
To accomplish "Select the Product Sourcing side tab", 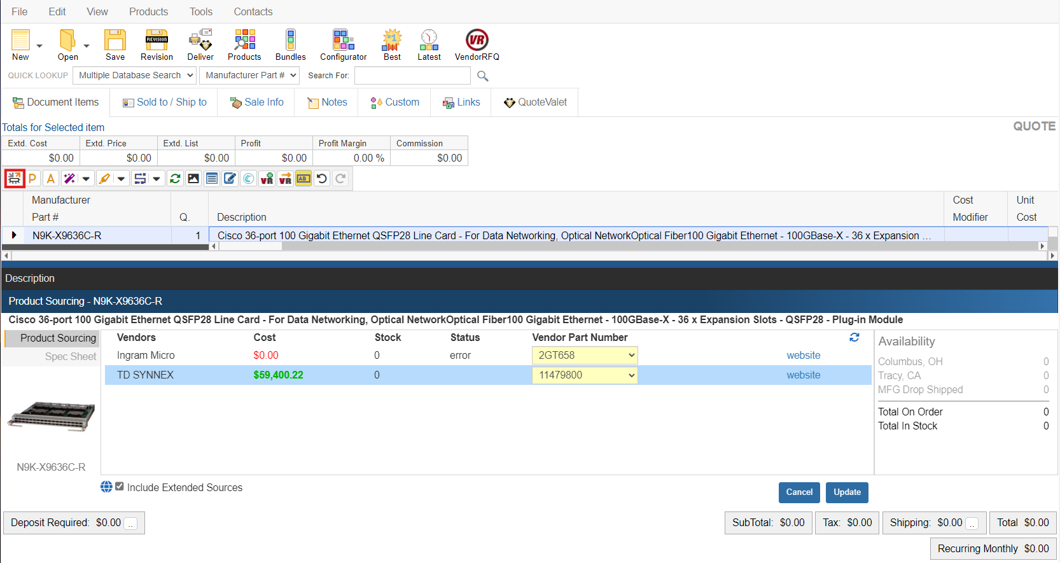I will click(51, 338).
